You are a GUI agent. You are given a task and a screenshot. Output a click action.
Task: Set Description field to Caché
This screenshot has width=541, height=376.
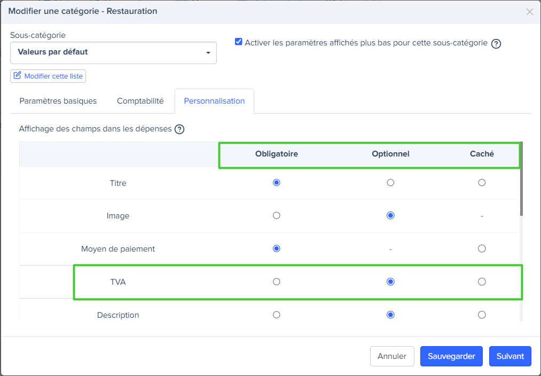click(482, 315)
